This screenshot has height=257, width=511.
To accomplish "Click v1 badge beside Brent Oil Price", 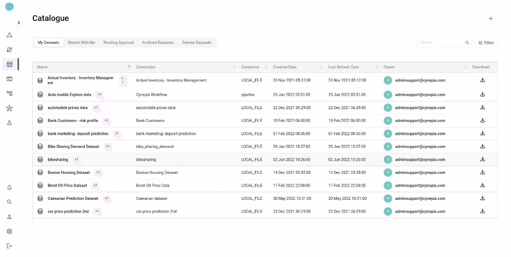I will (x=95, y=186).
